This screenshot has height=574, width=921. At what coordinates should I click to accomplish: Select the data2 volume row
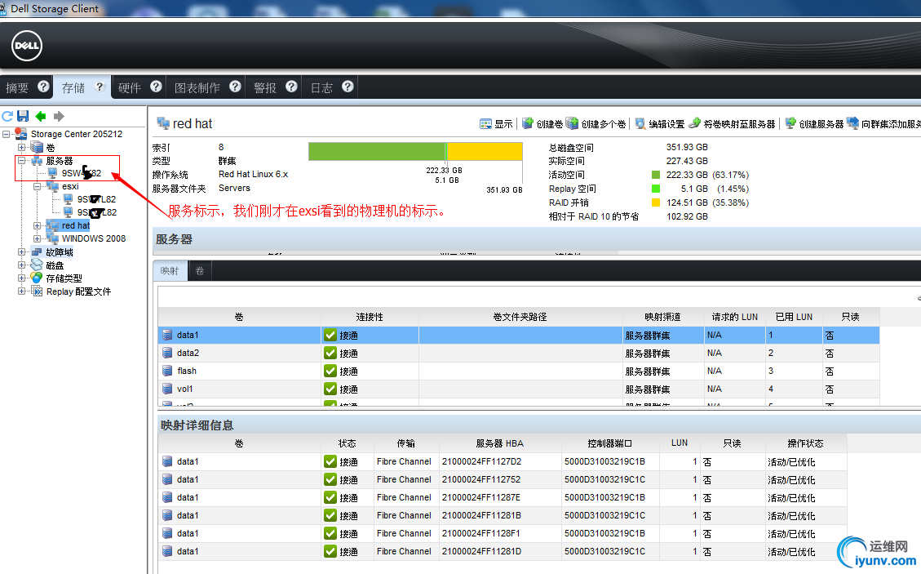[x=519, y=353]
